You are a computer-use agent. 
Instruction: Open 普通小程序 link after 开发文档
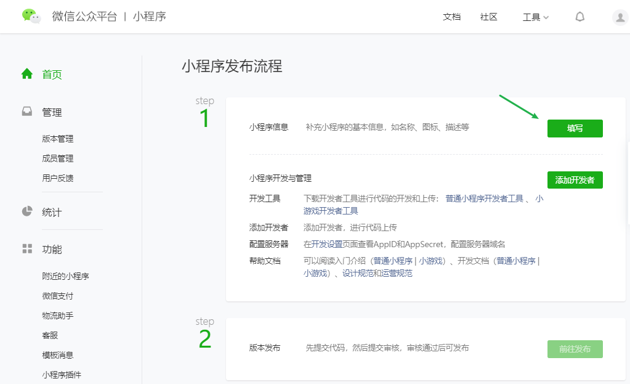(516, 261)
